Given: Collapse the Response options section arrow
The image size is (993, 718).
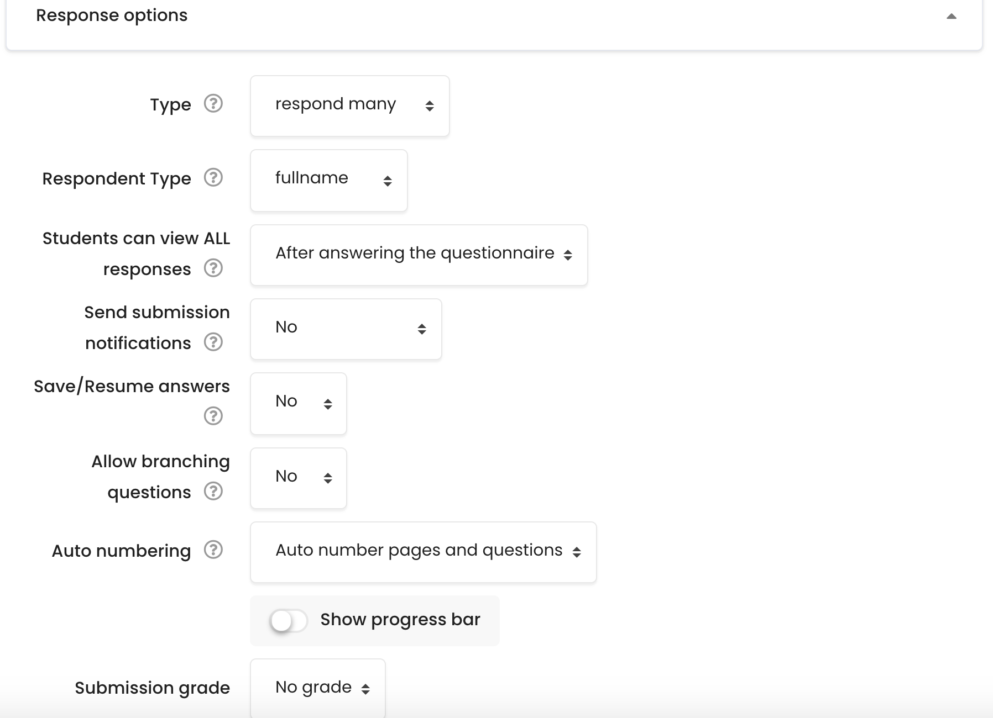Looking at the screenshot, I should click(951, 17).
